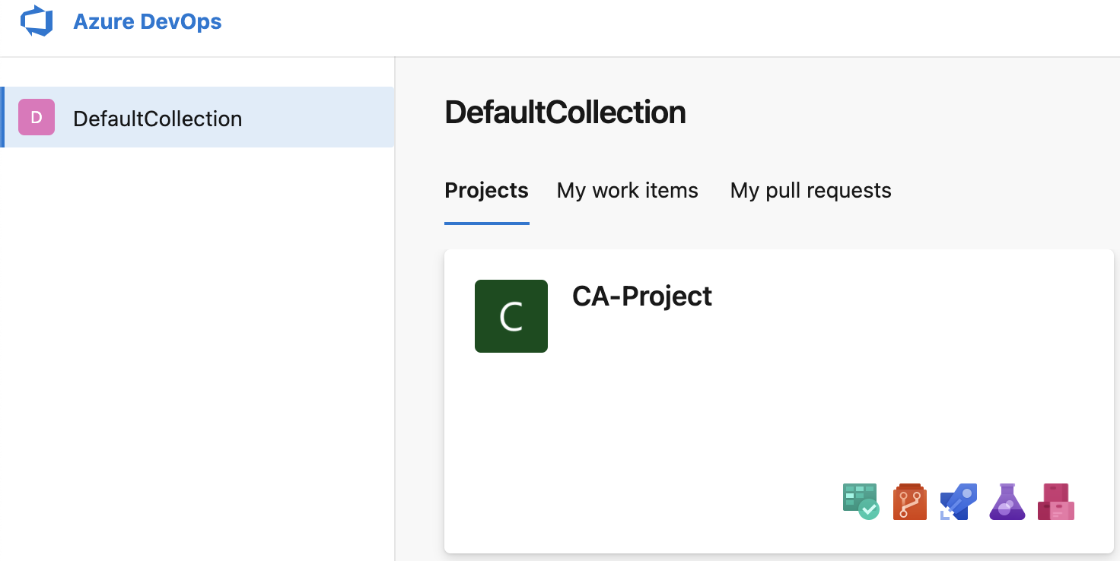Image resolution: width=1120 pixels, height=561 pixels.
Task: Click the pink D collection avatar
Action: tap(37, 118)
